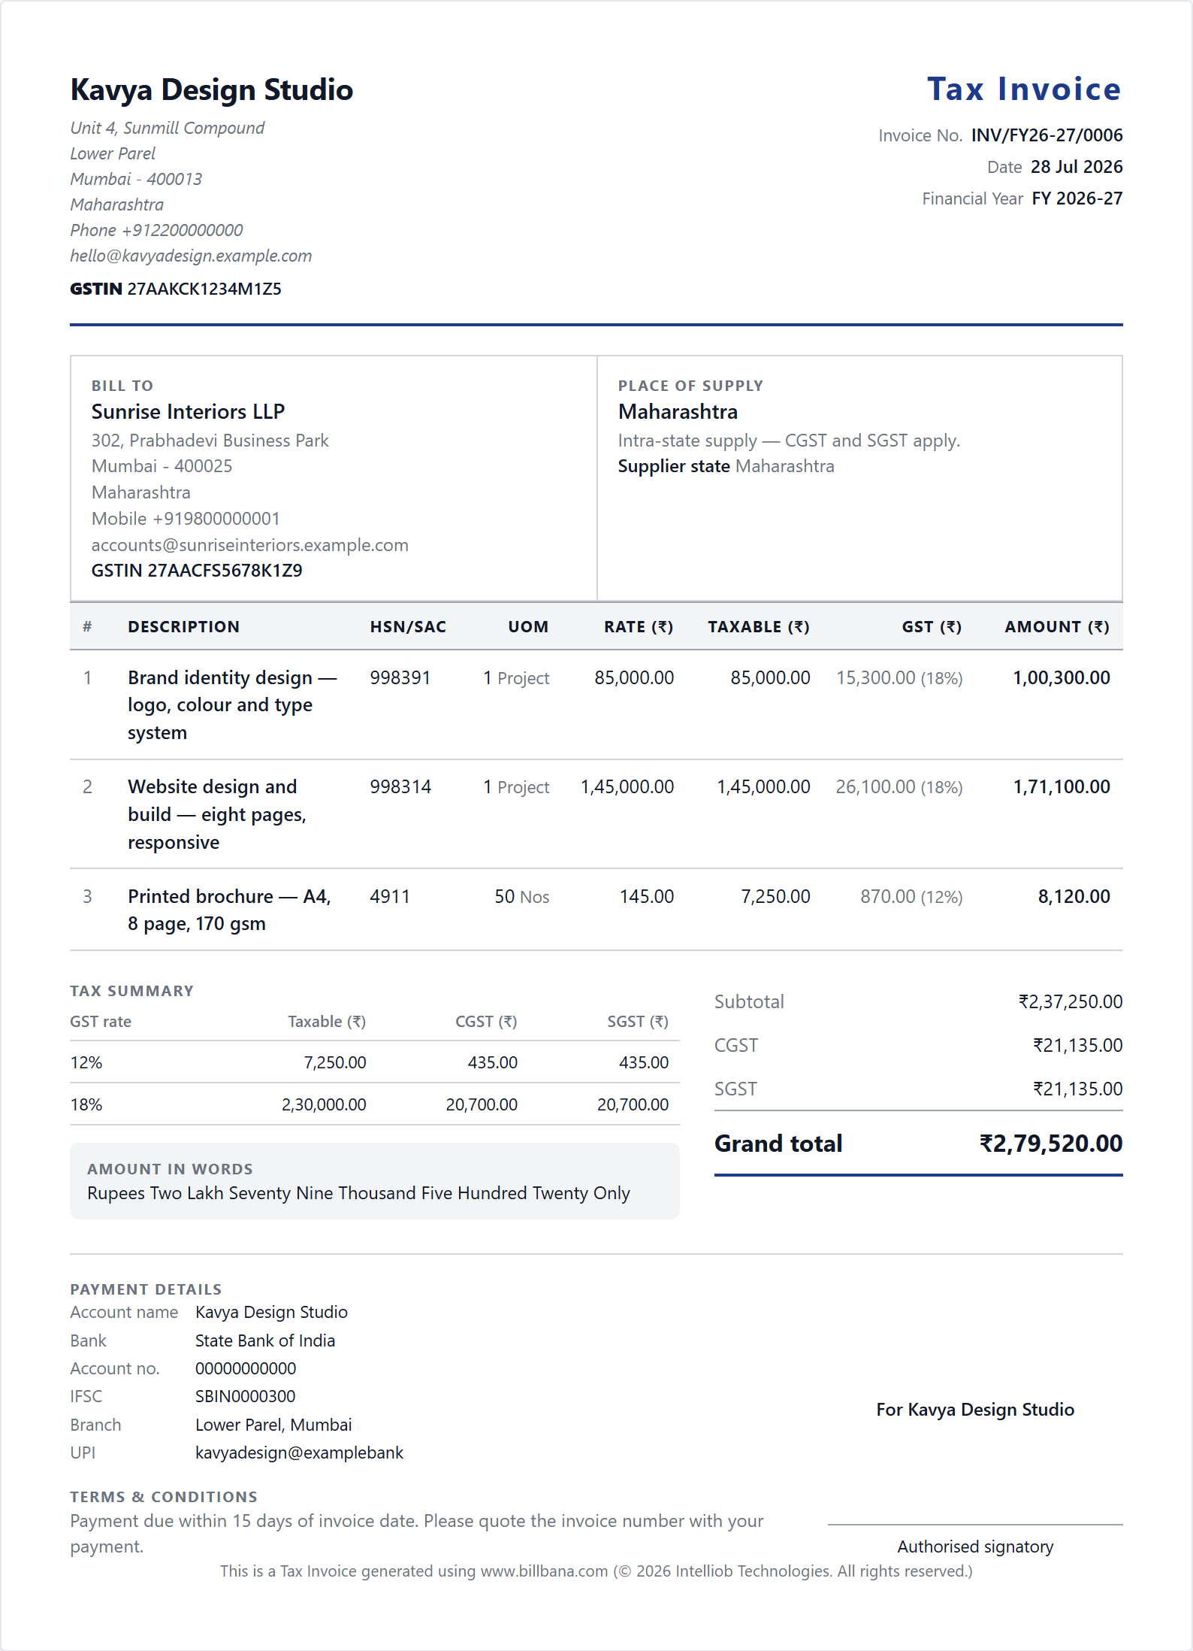Click the www.billbana.com footer line

(x=596, y=1571)
